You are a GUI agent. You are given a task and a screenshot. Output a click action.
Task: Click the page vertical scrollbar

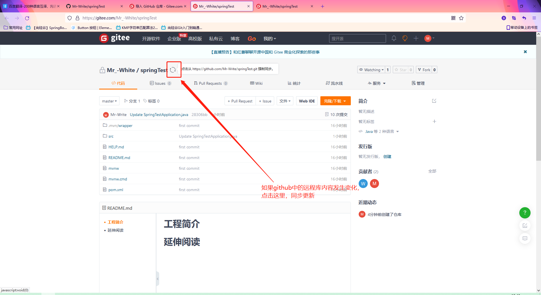(538, 99)
